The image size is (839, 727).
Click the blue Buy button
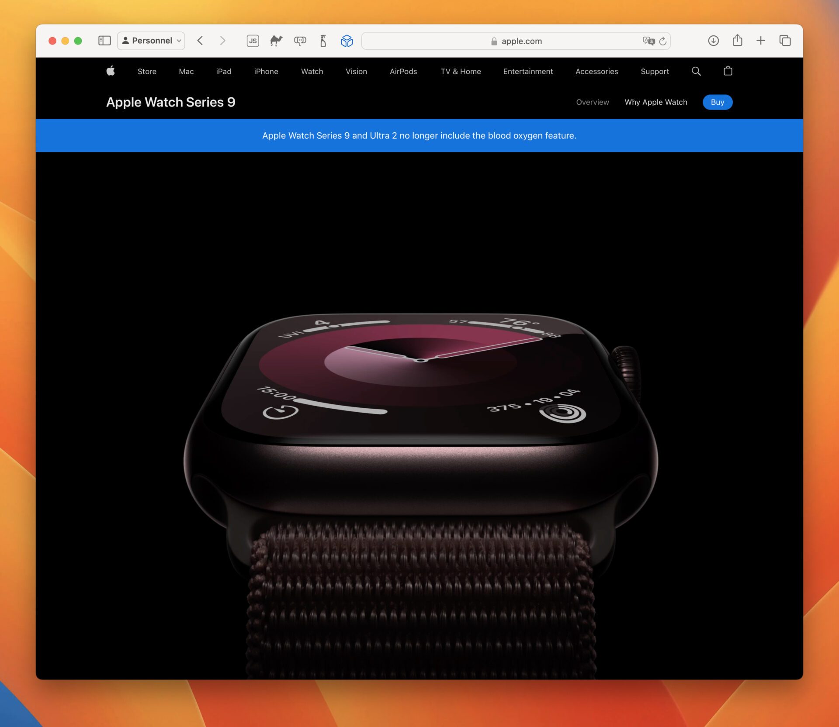pos(718,102)
